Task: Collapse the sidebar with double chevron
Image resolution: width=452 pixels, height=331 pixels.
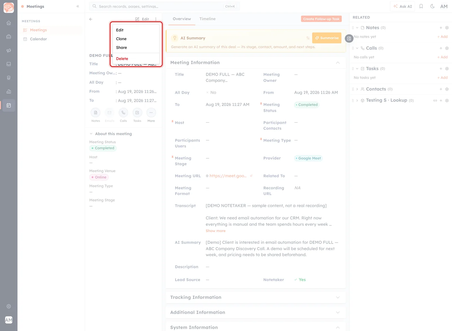Action: 78,6
